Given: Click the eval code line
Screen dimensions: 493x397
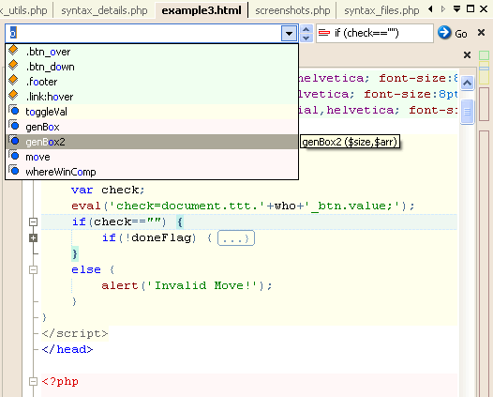Looking at the screenshot, I should (x=243, y=206).
